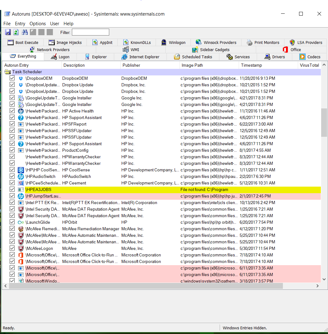Disable the highlighted HPEA3JOBS entry
The height and width of the screenshot is (334, 328).
(x=12, y=189)
